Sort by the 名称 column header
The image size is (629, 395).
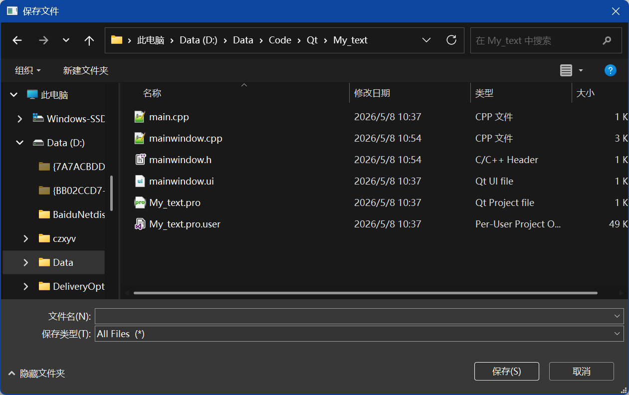(152, 93)
